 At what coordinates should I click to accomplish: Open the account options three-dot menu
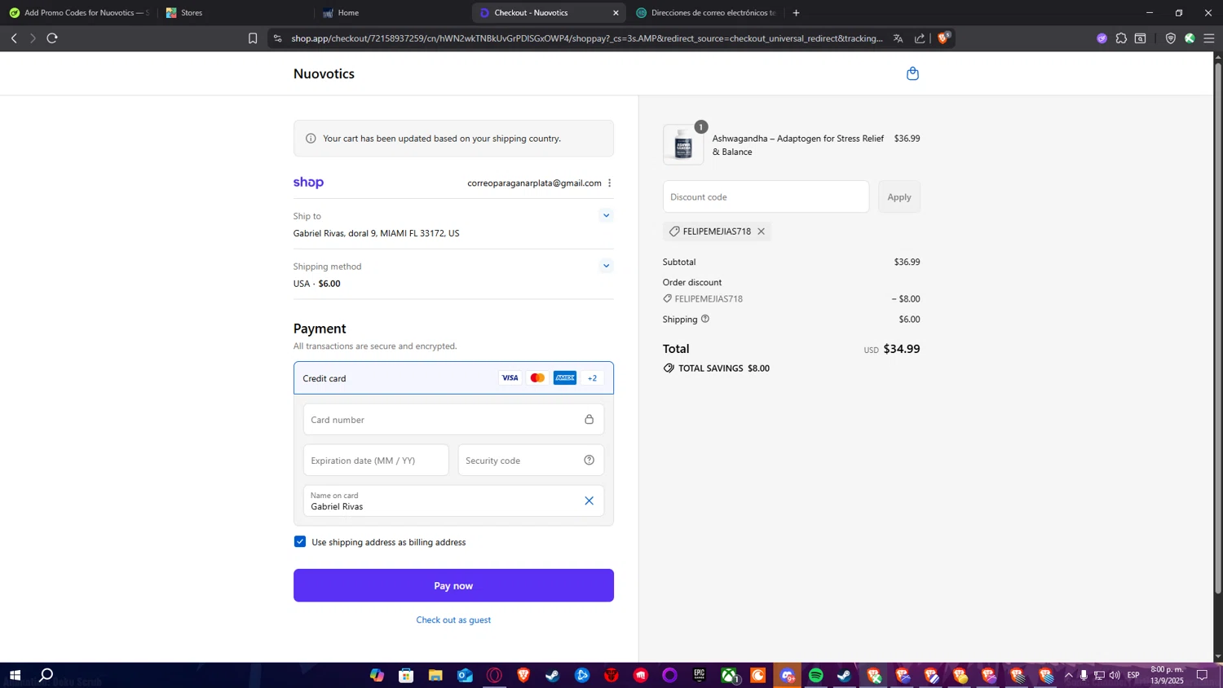[609, 183]
